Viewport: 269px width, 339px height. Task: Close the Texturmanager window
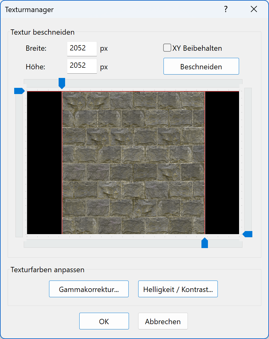(254, 9)
